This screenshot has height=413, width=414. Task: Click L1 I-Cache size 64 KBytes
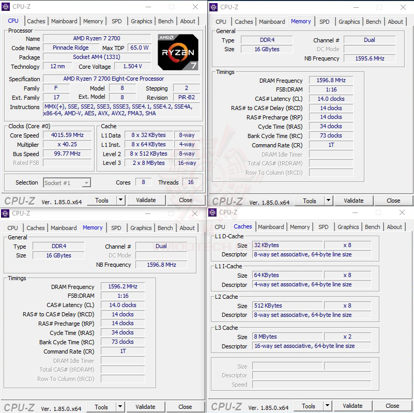pos(287,275)
